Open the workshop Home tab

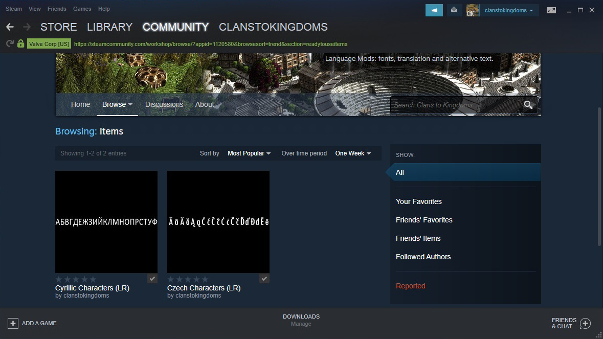pyautogui.click(x=80, y=104)
